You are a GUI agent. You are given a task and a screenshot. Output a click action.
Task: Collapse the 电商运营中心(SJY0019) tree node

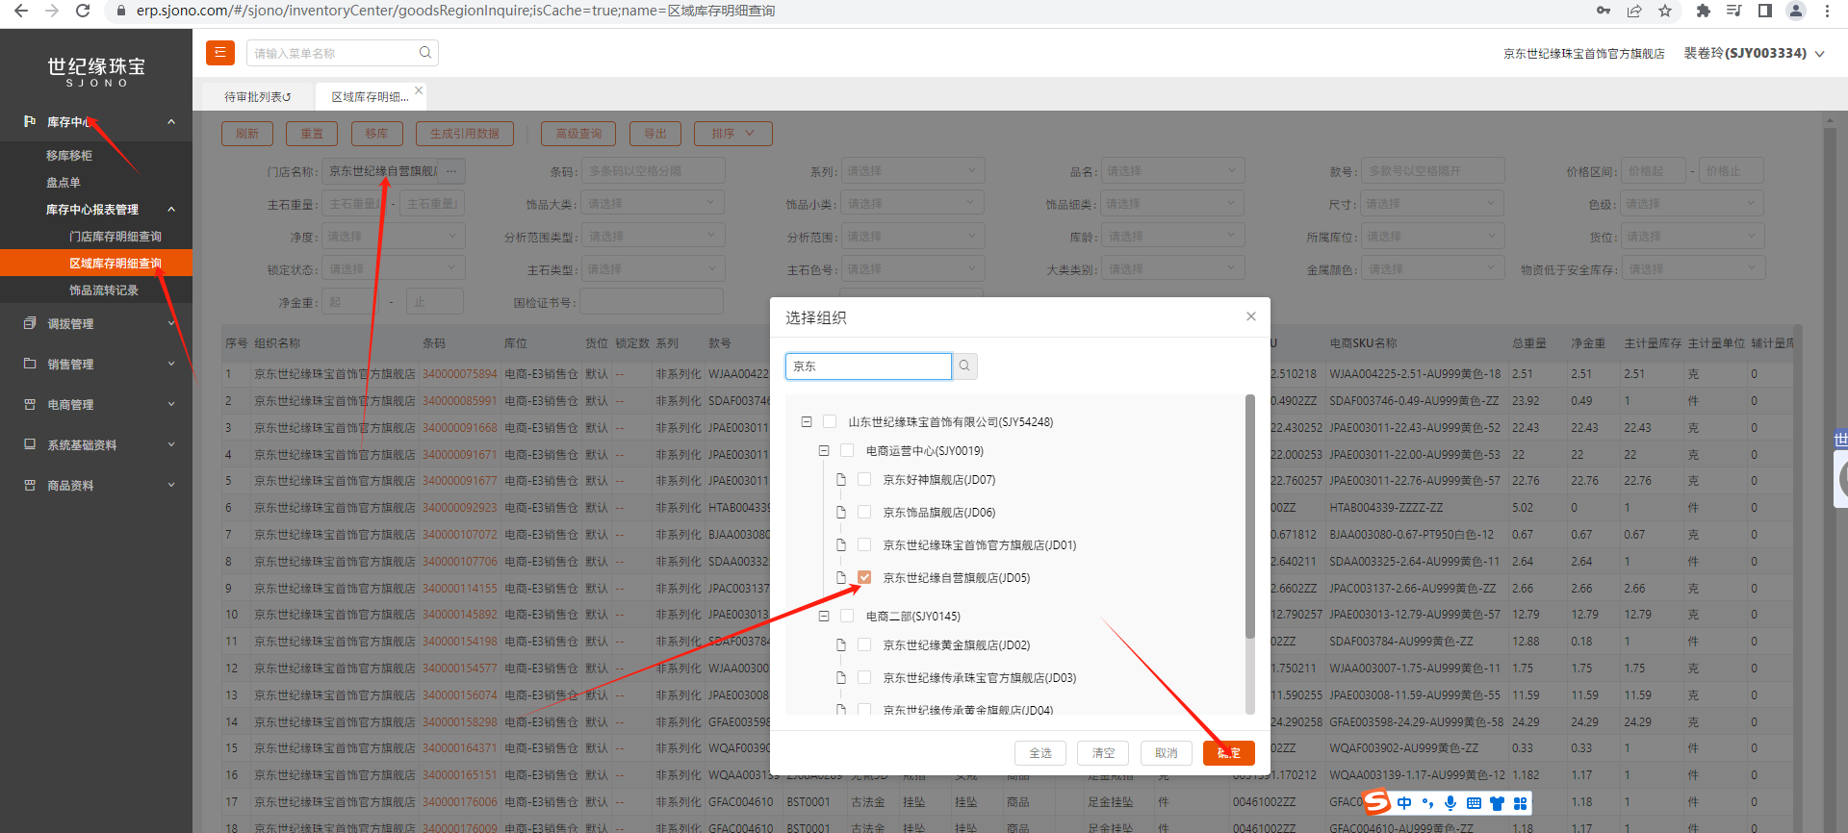(824, 451)
